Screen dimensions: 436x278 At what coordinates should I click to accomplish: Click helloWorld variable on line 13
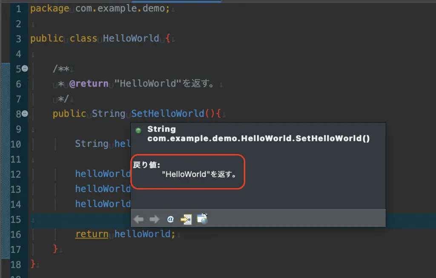tap(103, 189)
